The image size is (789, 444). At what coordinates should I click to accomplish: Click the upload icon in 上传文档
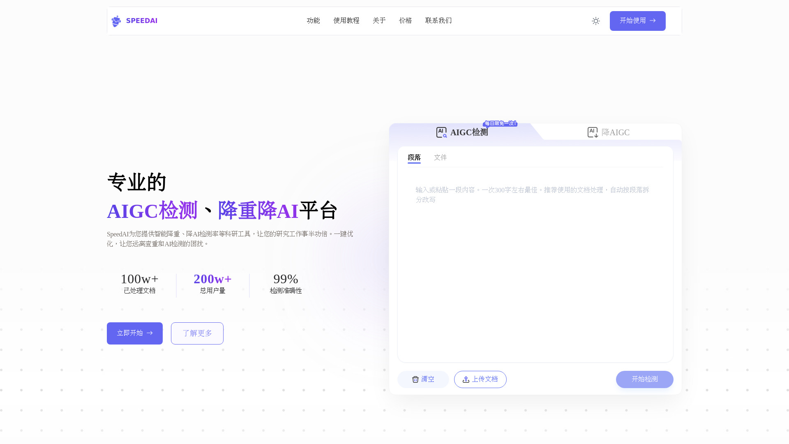coord(466,379)
